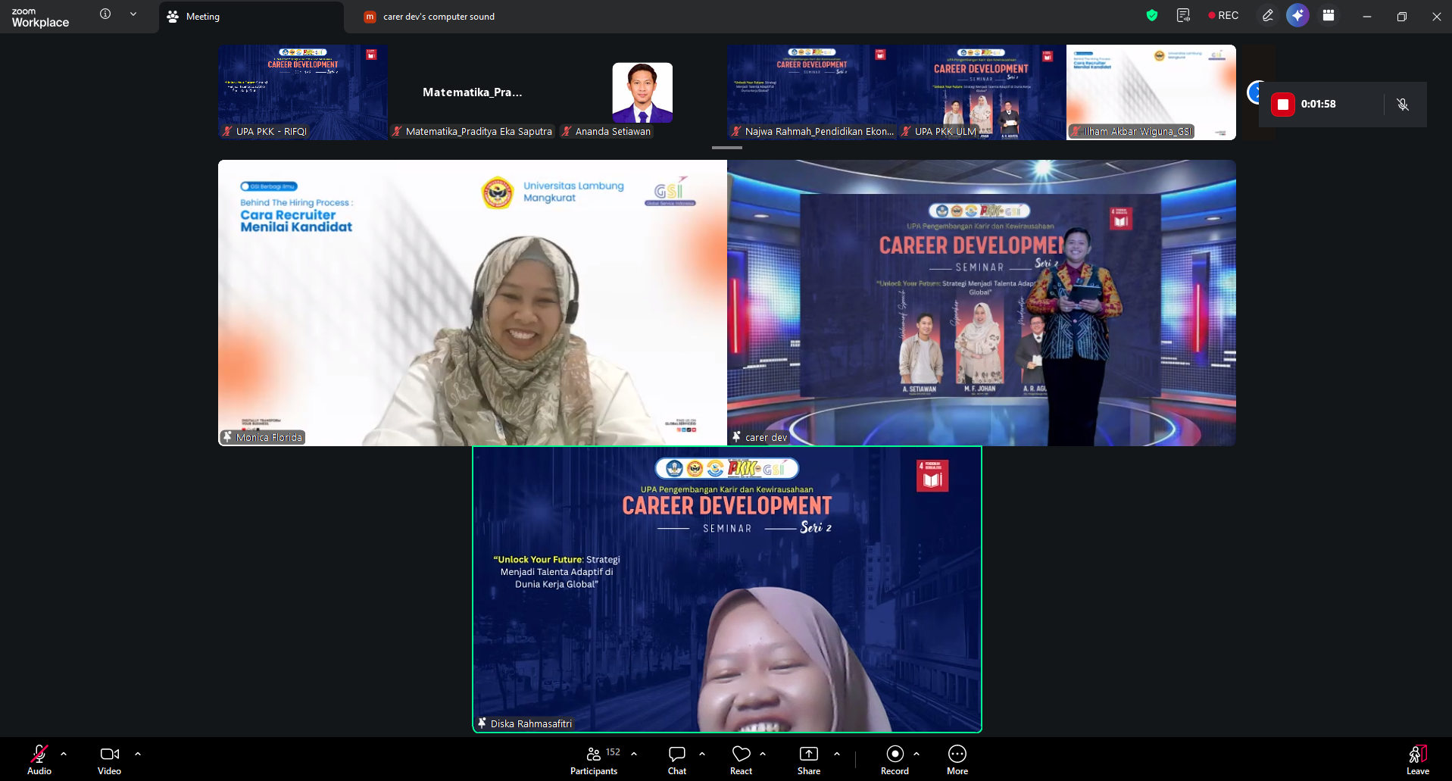
Task: Click the participant count 152
Action: coord(613,752)
